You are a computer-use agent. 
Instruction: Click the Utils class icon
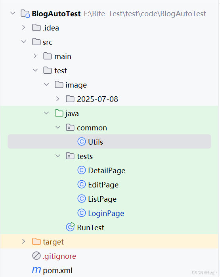coord(82,142)
